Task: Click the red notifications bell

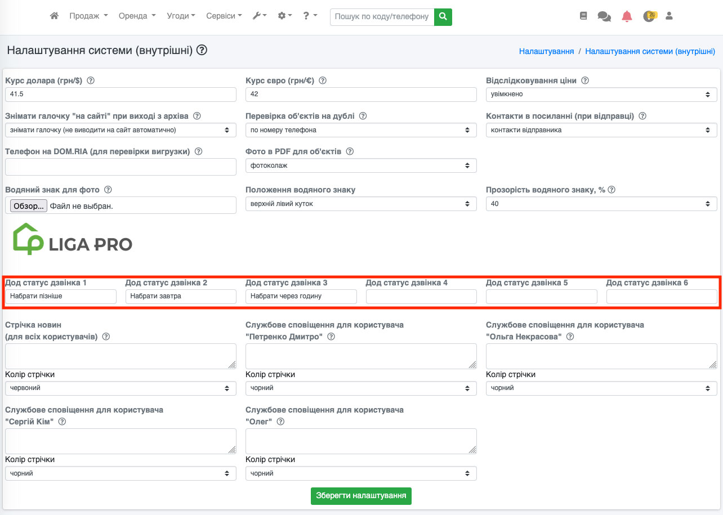Action: [x=627, y=16]
